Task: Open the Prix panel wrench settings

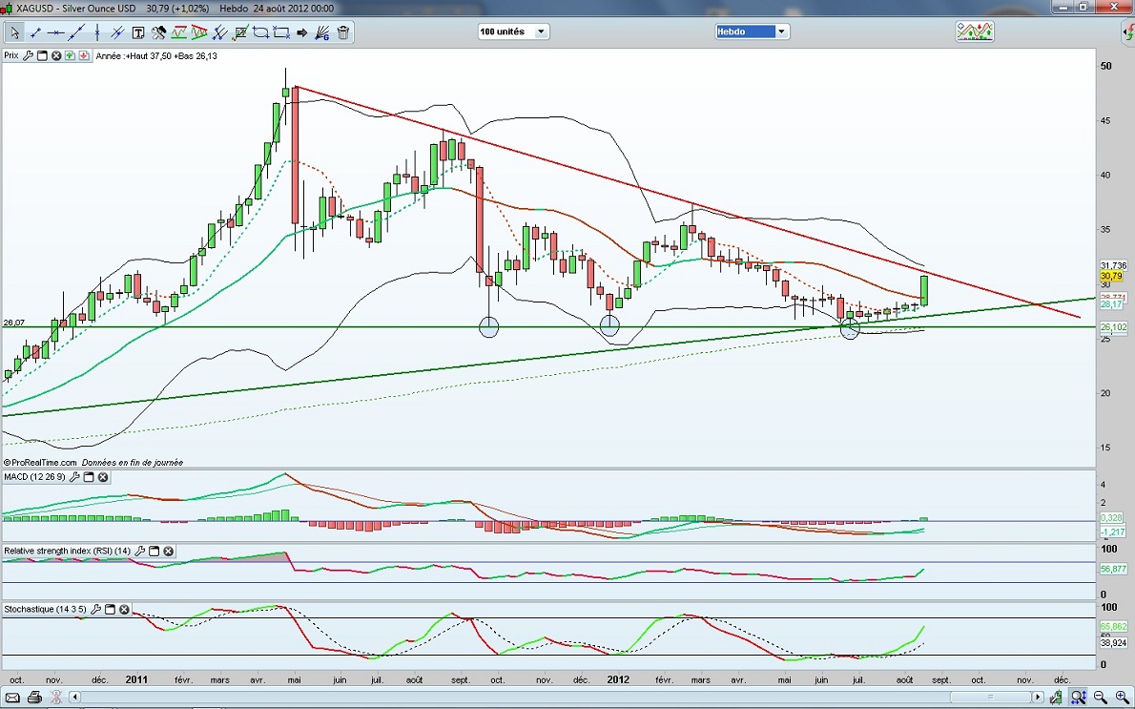Action: coord(29,55)
